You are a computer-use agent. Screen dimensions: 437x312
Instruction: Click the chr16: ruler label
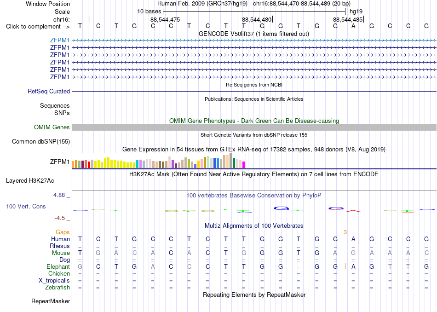(62, 19)
